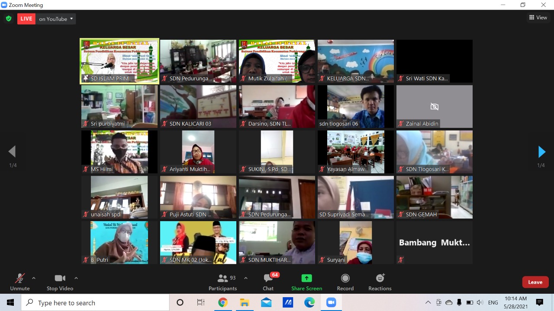Viewport: 554px width, 311px height.
Task: Select the B. Putri video tile
Action: [x=119, y=242]
